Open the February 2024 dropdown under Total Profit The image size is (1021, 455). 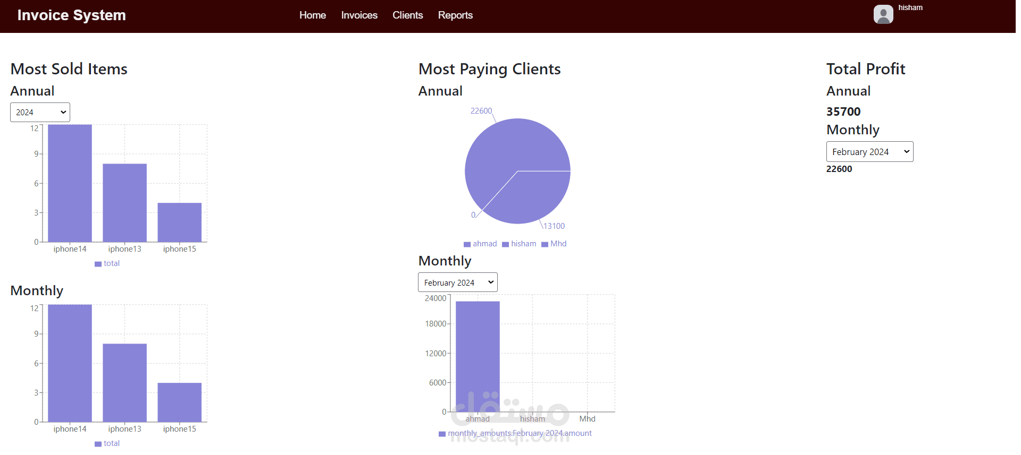869,152
